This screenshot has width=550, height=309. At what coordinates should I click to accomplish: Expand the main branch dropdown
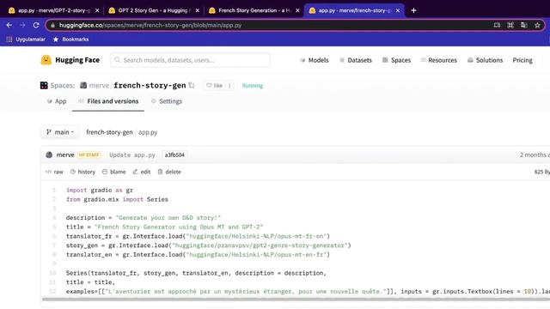[x=60, y=132]
